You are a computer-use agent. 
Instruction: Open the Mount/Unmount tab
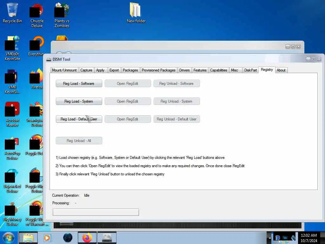point(64,70)
